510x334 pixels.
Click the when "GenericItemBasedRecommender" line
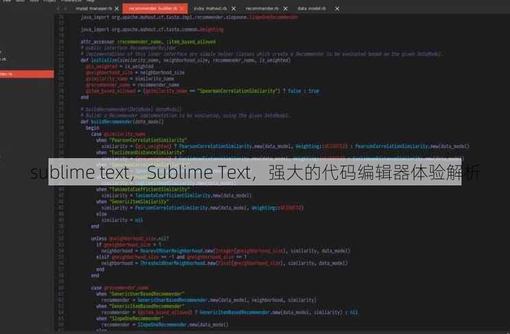point(140,306)
